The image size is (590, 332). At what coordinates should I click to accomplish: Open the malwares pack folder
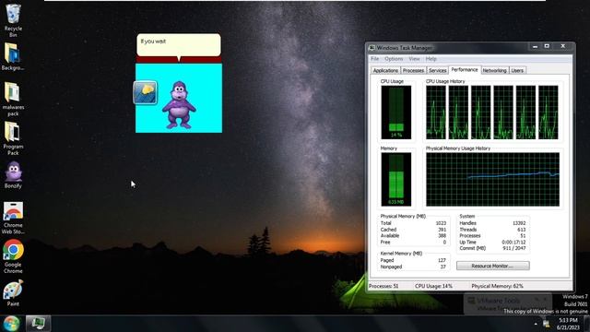coord(13,100)
